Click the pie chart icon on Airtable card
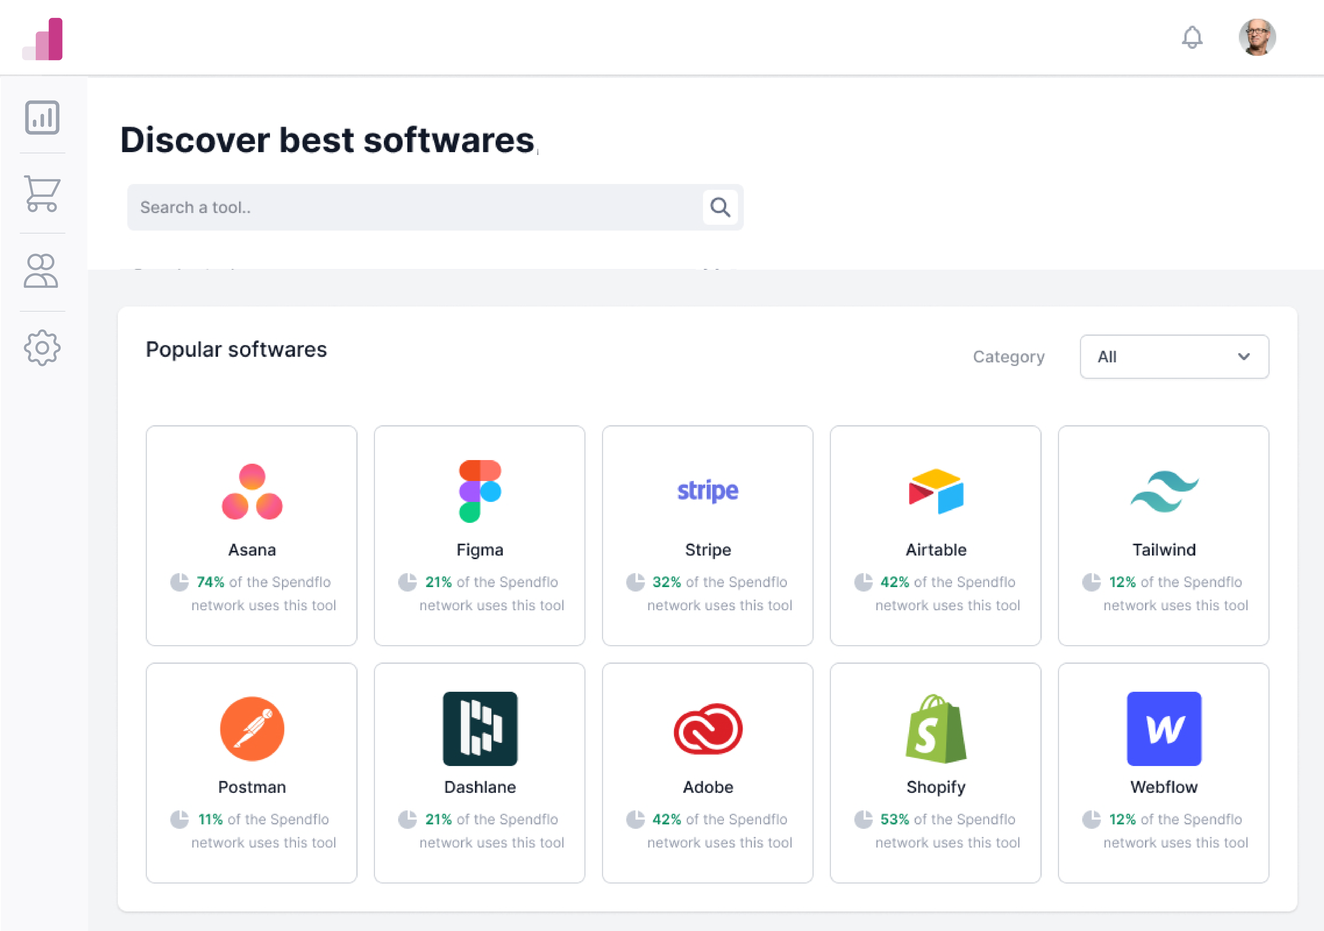Image resolution: width=1324 pixels, height=931 pixels. (863, 582)
